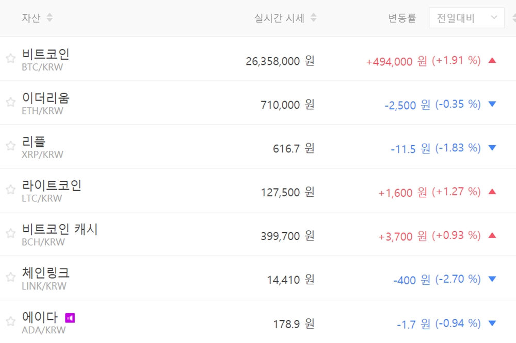Click the chevron in the 전일대비 selector

(494, 18)
